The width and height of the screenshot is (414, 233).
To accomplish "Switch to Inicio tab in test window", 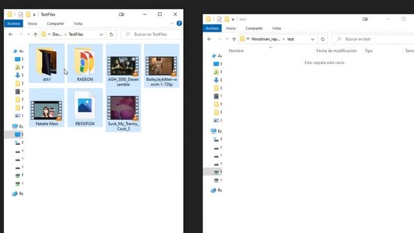I will point(231,28).
